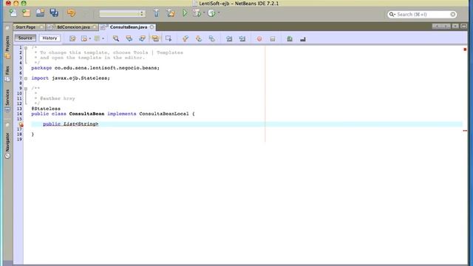Close the Start Page tab

(41, 27)
